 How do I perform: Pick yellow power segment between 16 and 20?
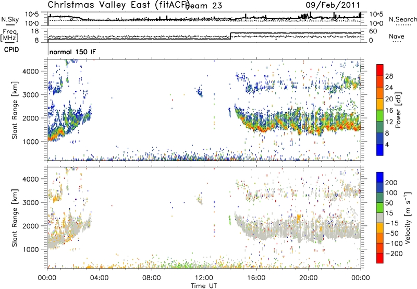tap(380, 104)
